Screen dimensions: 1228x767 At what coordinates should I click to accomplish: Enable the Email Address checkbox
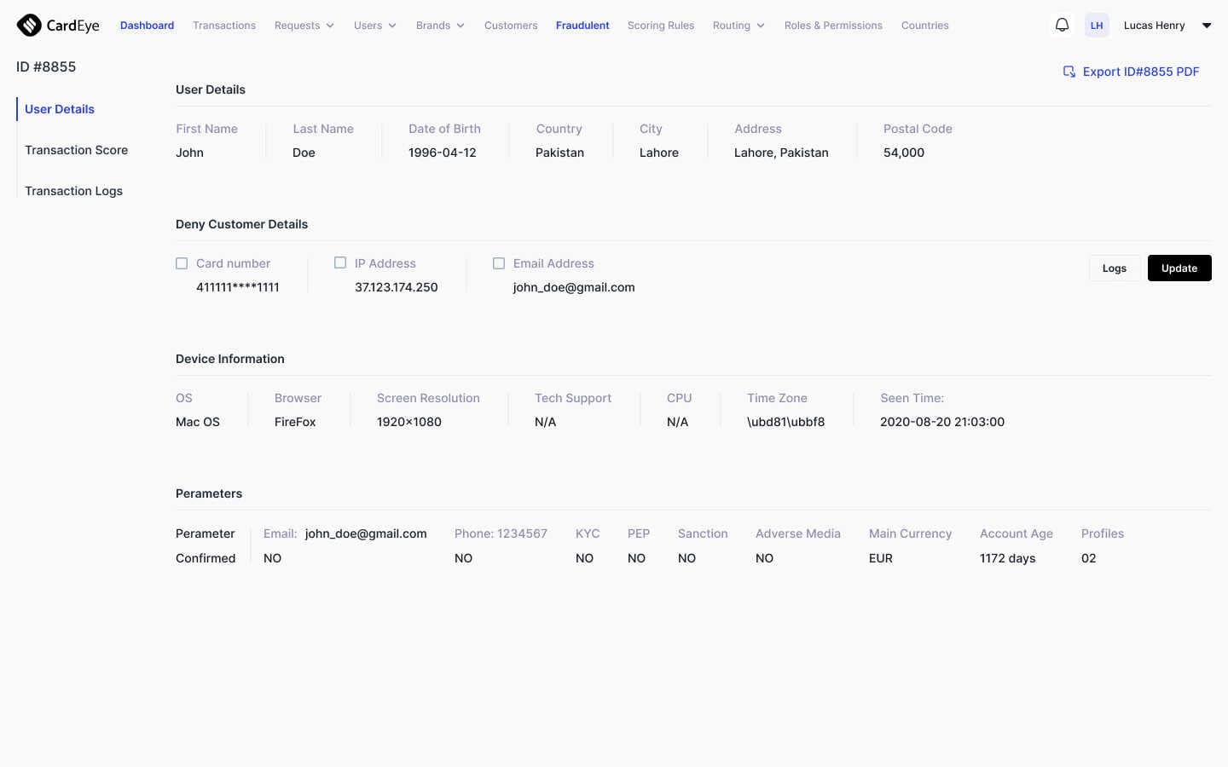coord(499,263)
